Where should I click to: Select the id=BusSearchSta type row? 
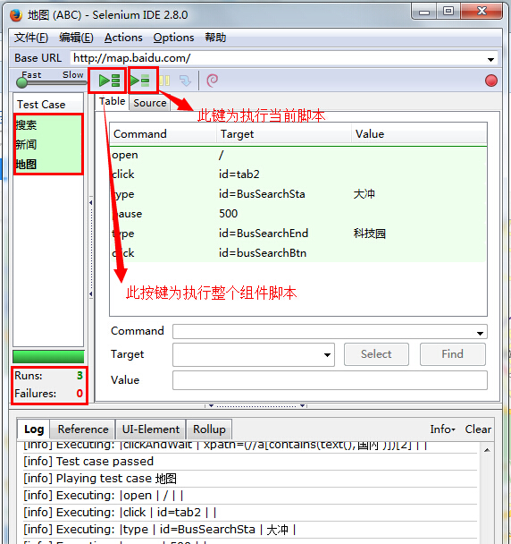(298, 194)
